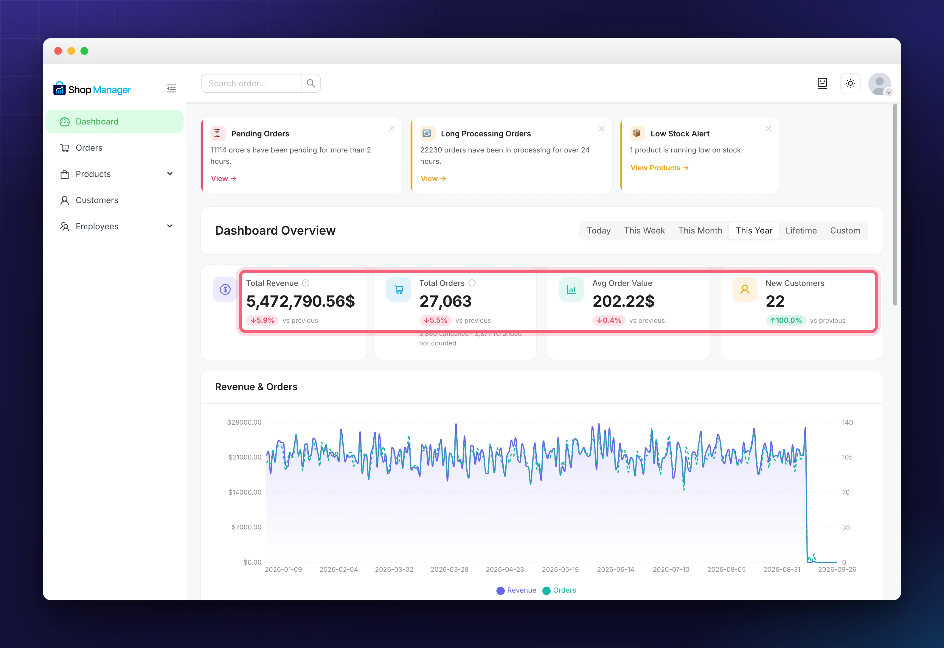Show the Total Revenue info tooltip icon
Image resolution: width=944 pixels, height=648 pixels.
(305, 283)
